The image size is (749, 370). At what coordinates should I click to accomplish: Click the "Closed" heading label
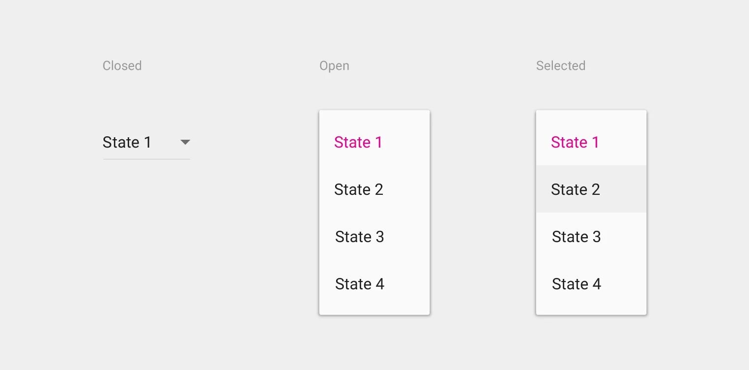[x=122, y=66]
